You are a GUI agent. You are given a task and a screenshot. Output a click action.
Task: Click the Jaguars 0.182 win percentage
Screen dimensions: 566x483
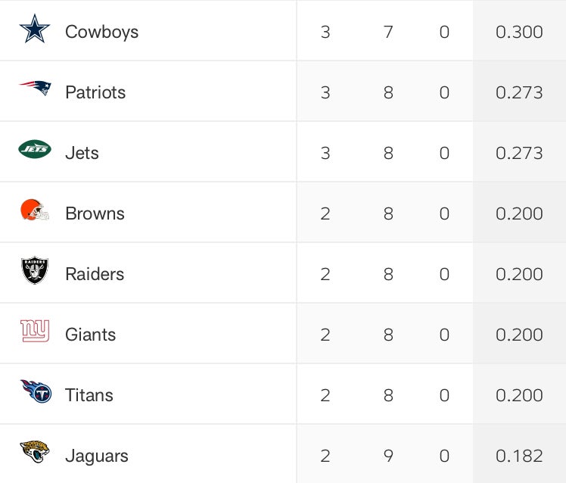(x=519, y=456)
